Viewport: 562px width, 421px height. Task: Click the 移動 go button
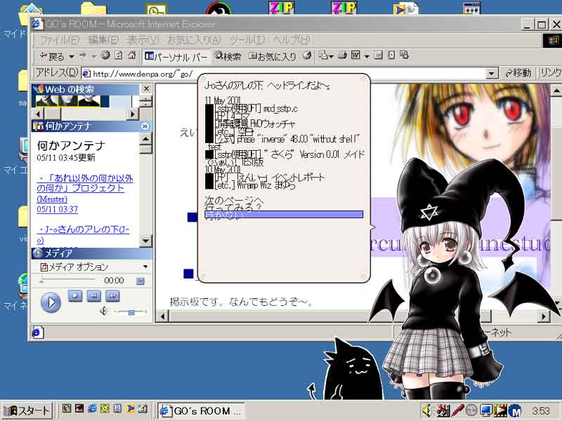coord(518,73)
